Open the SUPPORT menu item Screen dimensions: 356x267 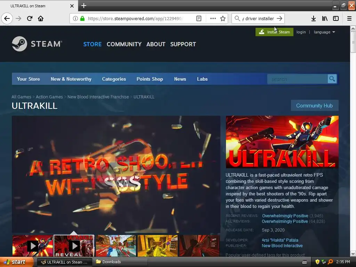(x=183, y=44)
